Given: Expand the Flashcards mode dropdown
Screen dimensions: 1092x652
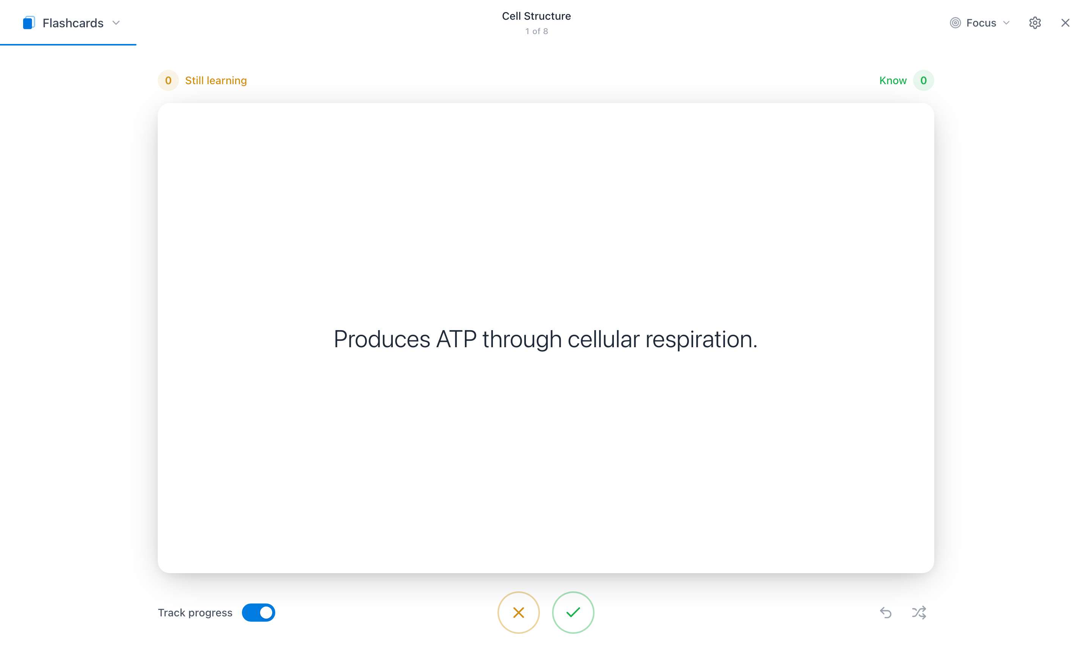Looking at the screenshot, I should [x=116, y=23].
